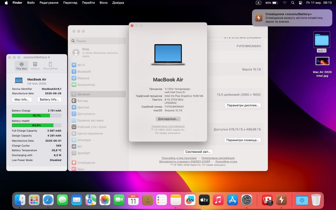The width and height of the screenshot is (336, 210).
Task: Open Finder from the Dock
Action: (20, 200)
